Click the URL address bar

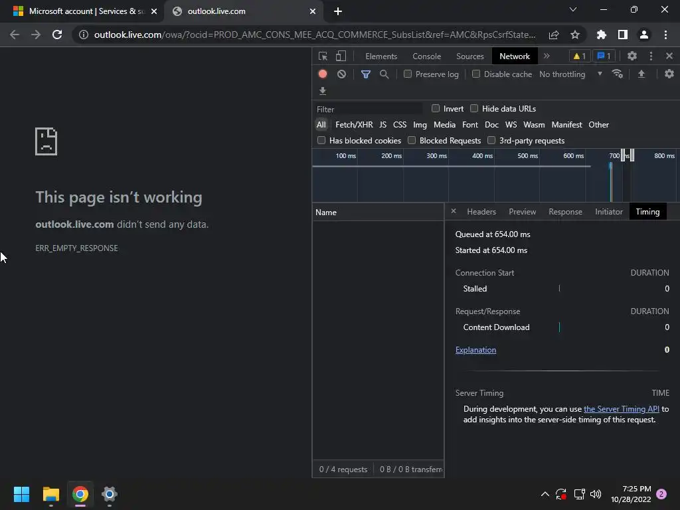(x=314, y=35)
